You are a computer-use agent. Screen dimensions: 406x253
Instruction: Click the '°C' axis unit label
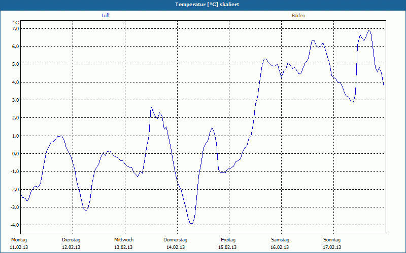pos(16,23)
